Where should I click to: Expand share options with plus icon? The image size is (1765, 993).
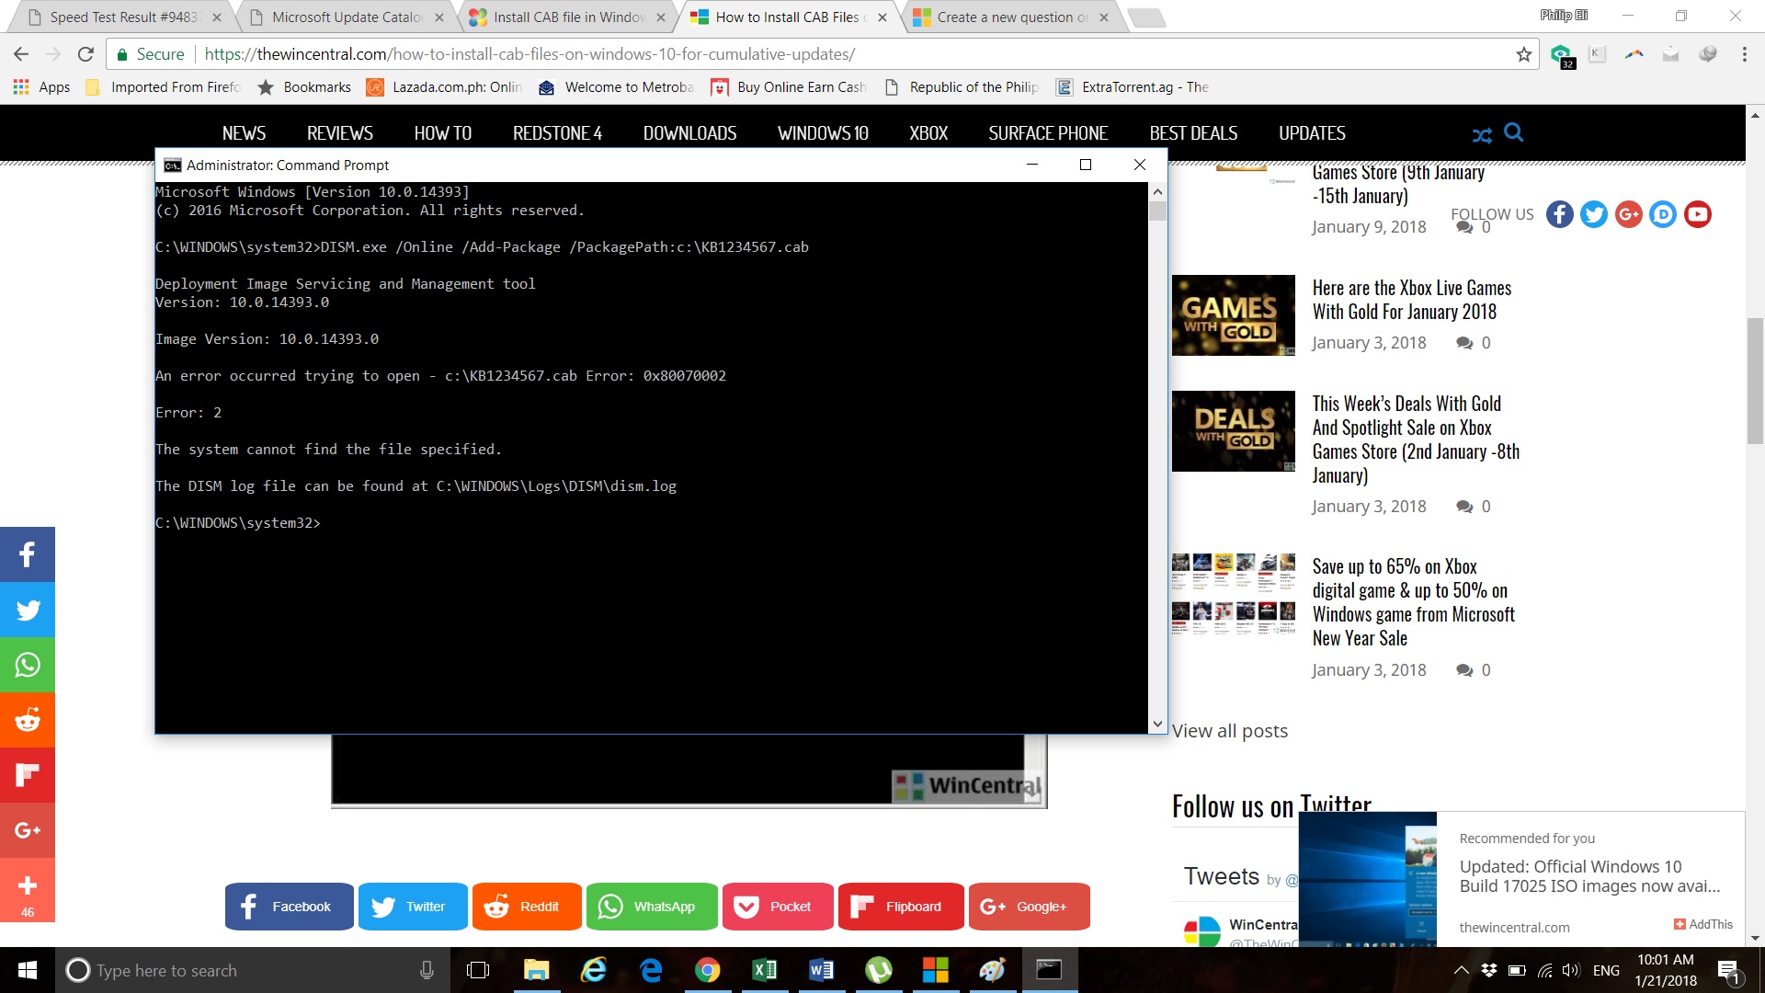(28, 887)
